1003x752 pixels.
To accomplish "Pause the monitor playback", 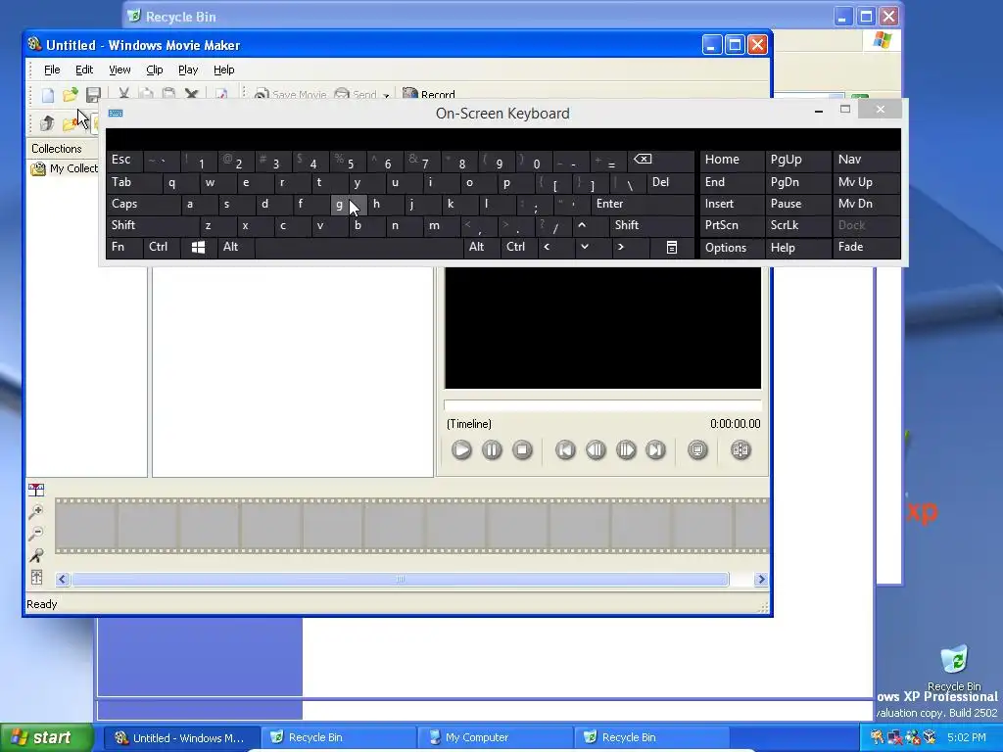I will 492,450.
